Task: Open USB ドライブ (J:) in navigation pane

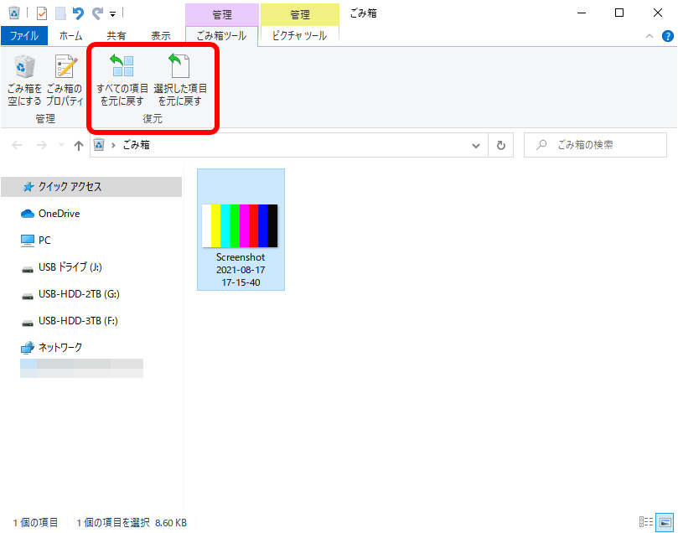Action: point(61,267)
